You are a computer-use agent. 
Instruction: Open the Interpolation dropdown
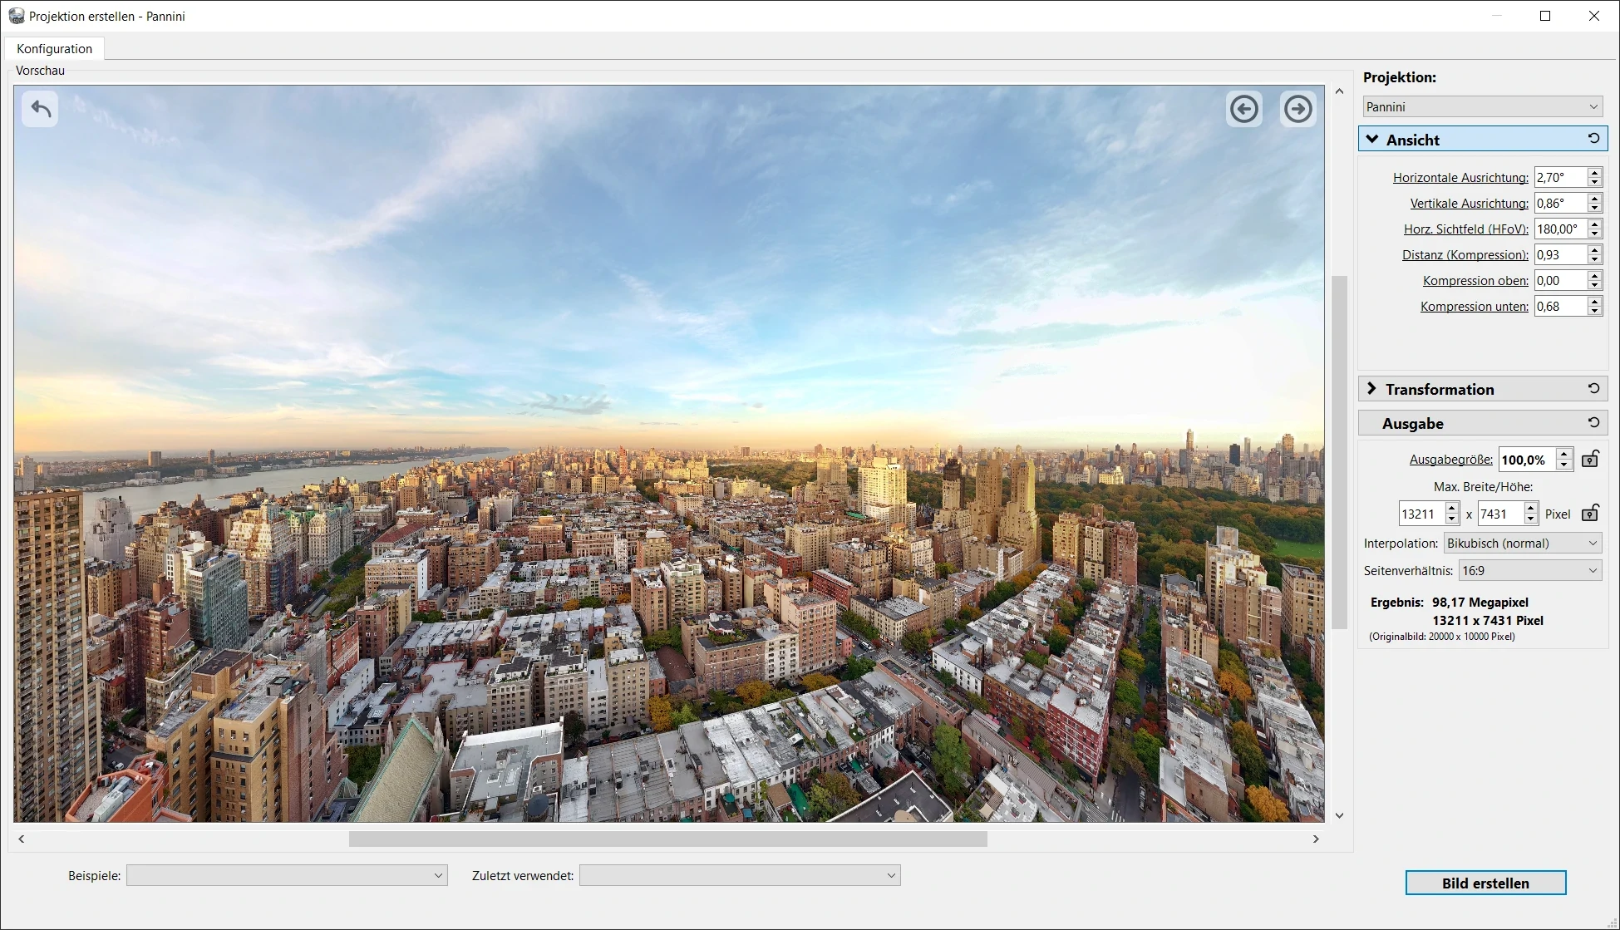pyautogui.click(x=1523, y=543)
